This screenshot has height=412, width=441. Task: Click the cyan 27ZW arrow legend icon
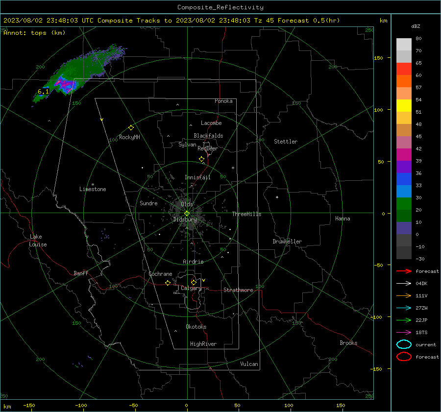tap(404, 308)
